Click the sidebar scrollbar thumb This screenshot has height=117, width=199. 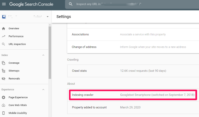[x=50, y=53]
